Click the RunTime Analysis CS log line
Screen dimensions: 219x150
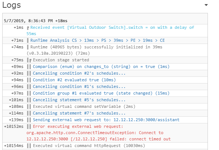[x=97, y=40]
